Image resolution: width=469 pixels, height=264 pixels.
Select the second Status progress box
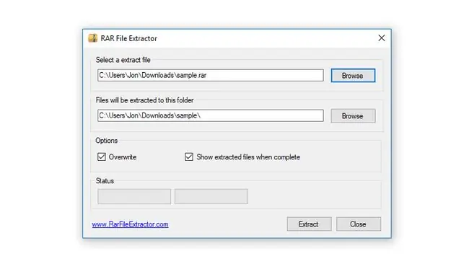pos(211,196)
